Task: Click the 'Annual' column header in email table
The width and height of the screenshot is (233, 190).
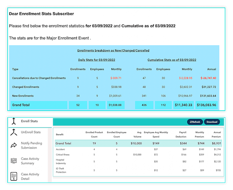Action: [x=212, y=69]
